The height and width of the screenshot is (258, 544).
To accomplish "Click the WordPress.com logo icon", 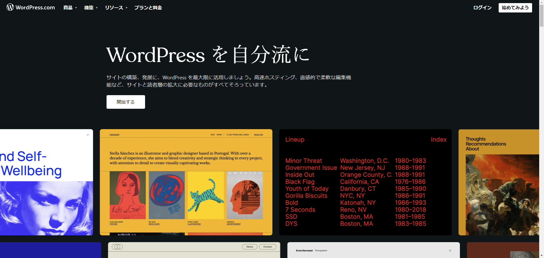I will (x=10, y=7).
